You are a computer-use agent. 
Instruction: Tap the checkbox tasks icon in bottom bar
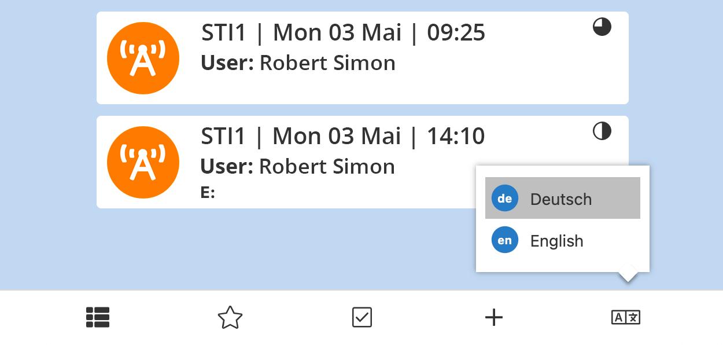(362, 317)
